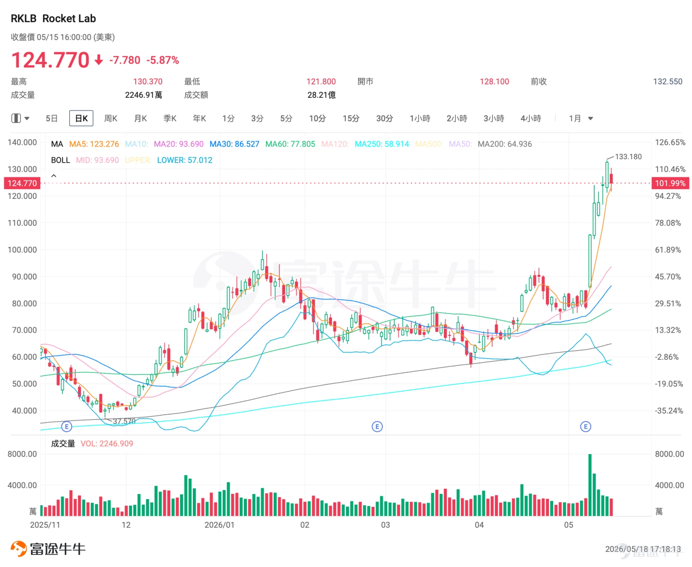The height and width of the screenshot is (567, 692).
Task: Select the 3小時 interval
Action: click(x=494, y=119)
